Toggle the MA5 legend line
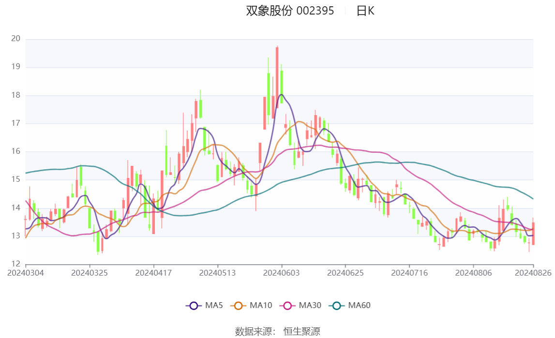 coord(204,306)
